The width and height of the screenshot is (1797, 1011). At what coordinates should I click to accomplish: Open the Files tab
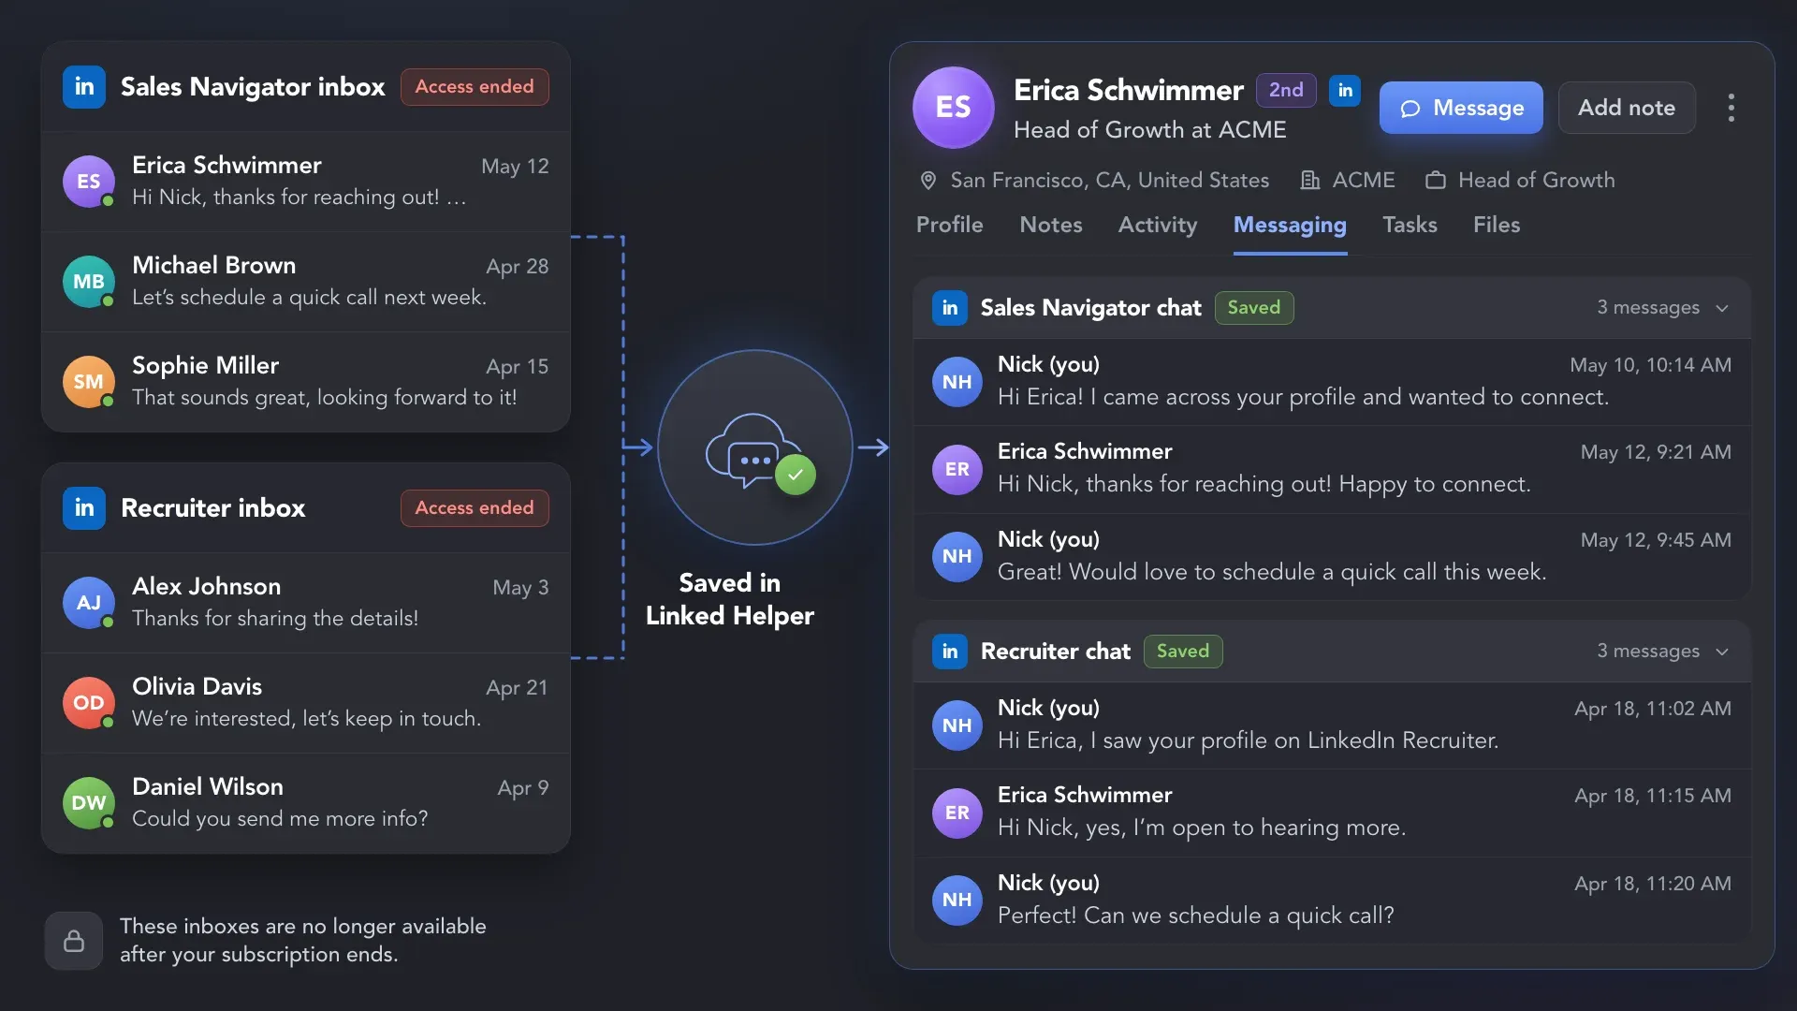(x=1497, y=225)
